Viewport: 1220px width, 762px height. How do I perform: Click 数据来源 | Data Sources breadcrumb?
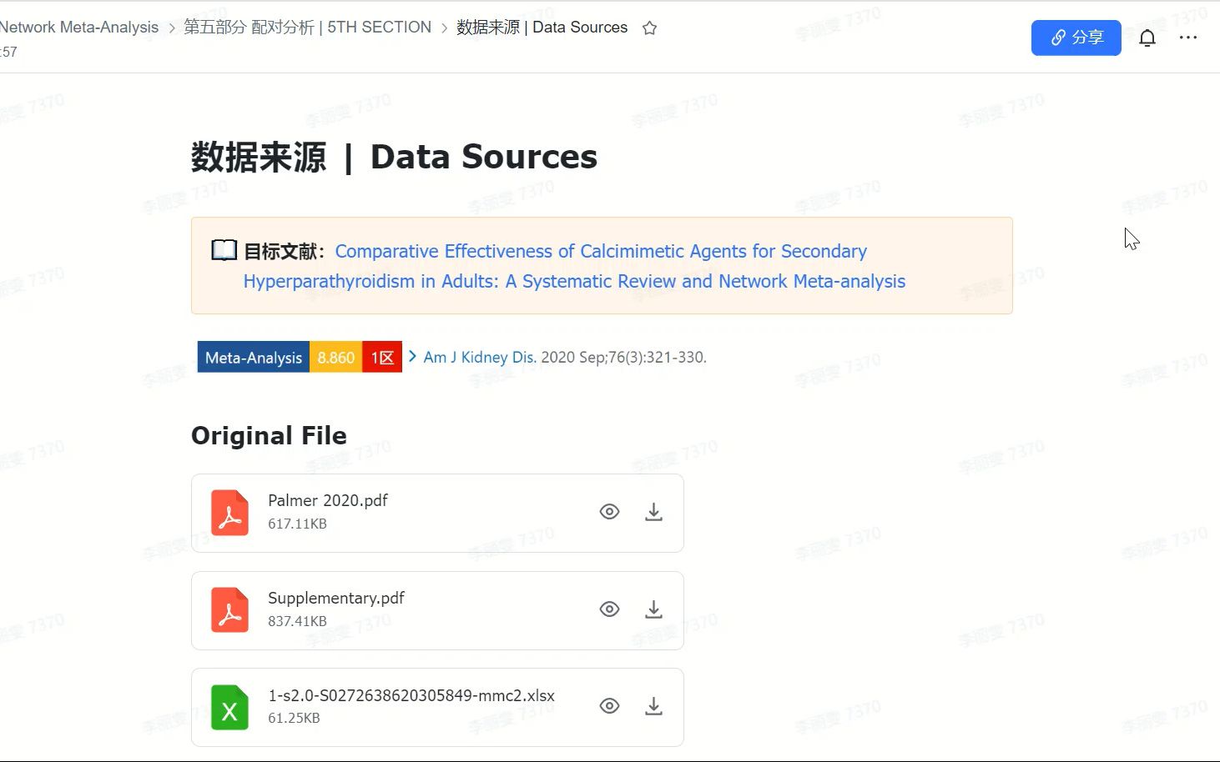542,28
